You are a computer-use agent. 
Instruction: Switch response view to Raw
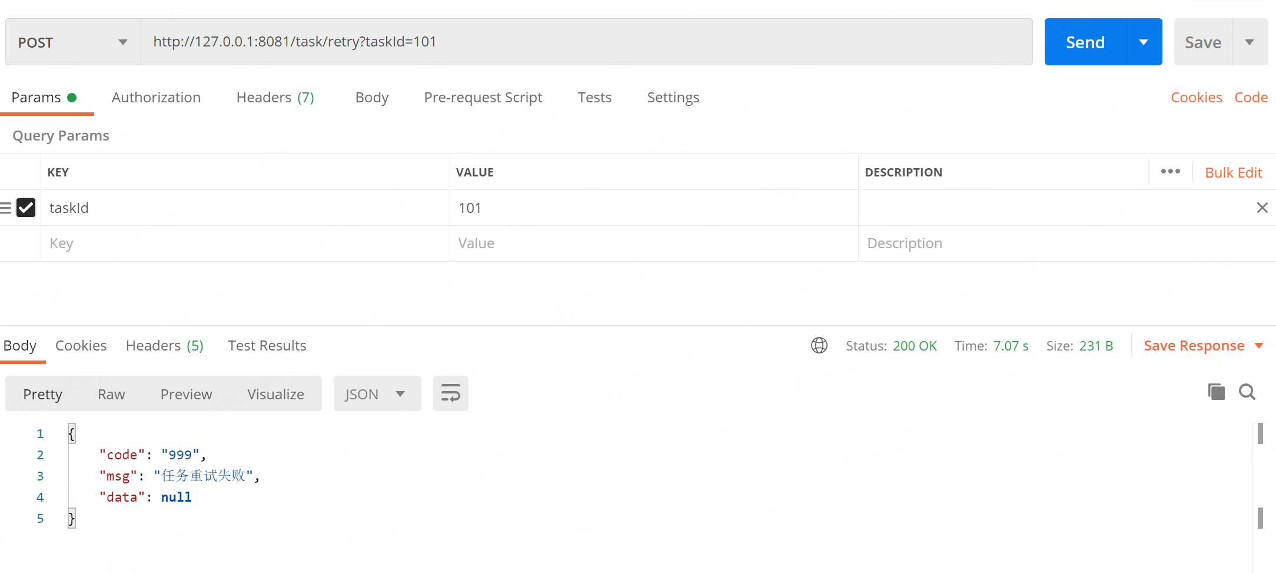111,394
